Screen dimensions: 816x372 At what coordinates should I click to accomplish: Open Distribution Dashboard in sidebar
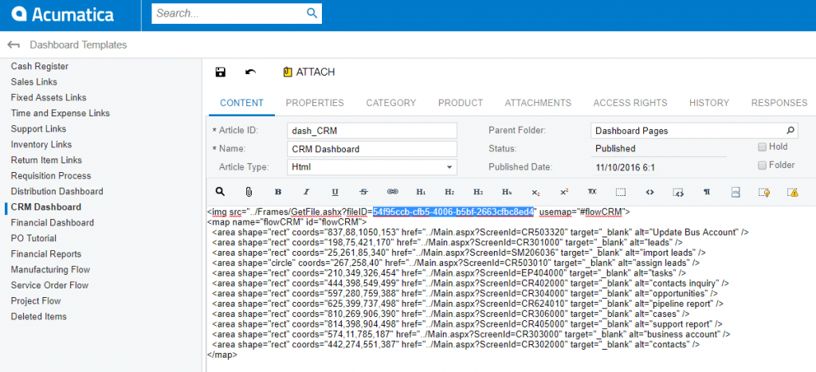[x=57, y=191]
